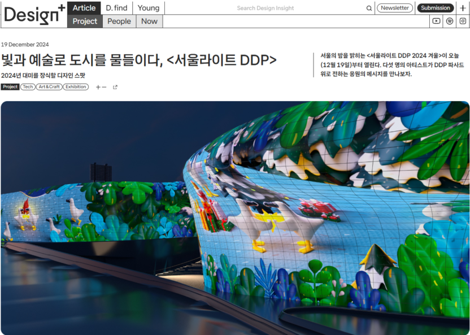Filter by the Art&Craft tag

(x=49, y=87)
